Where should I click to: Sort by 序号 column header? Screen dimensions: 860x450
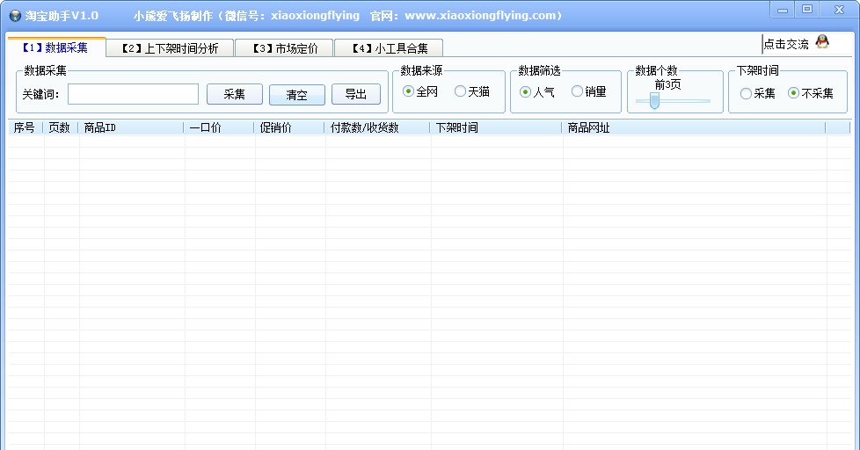click(x=26, y=127)
